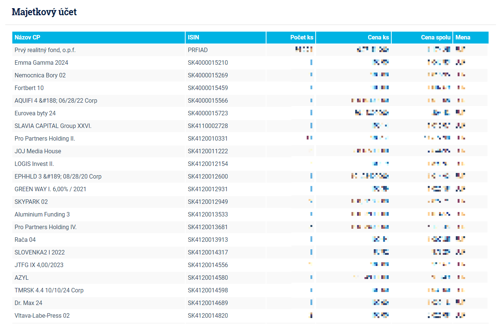
Task: Click the ISIN value SK4120014580
Action: pos(208,278)
